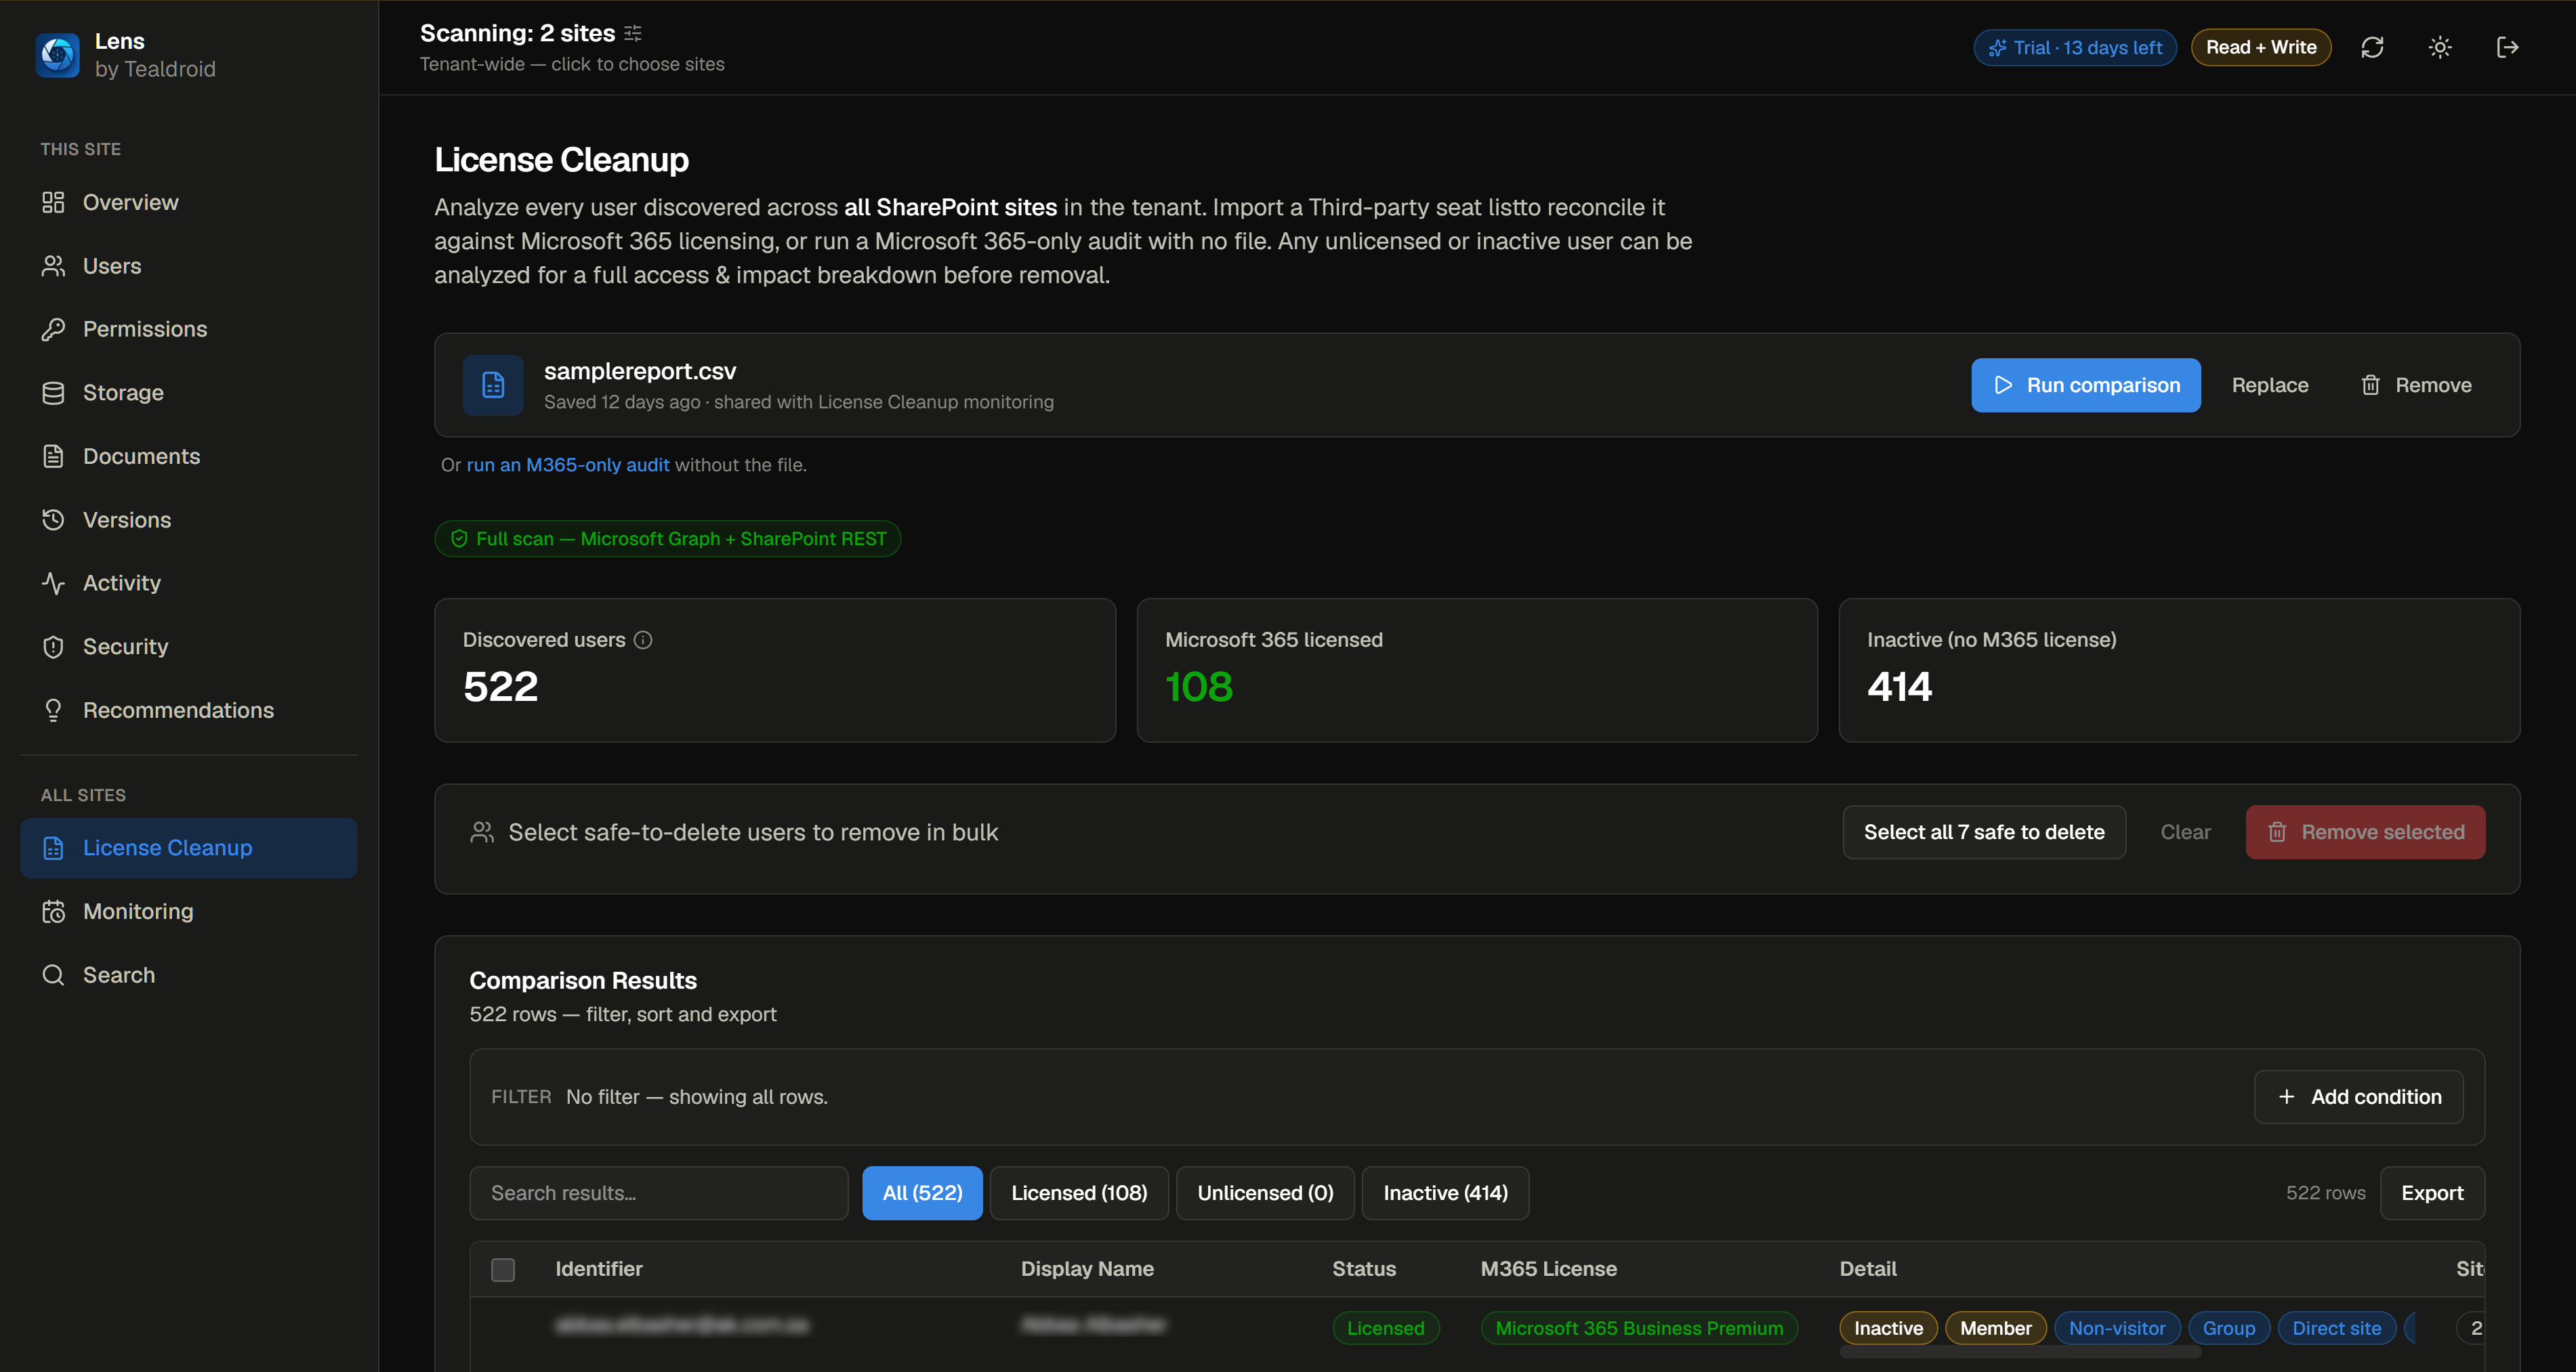Click the refresh icon in top bar
Screen dimensions: 2576x1372
2372,47
